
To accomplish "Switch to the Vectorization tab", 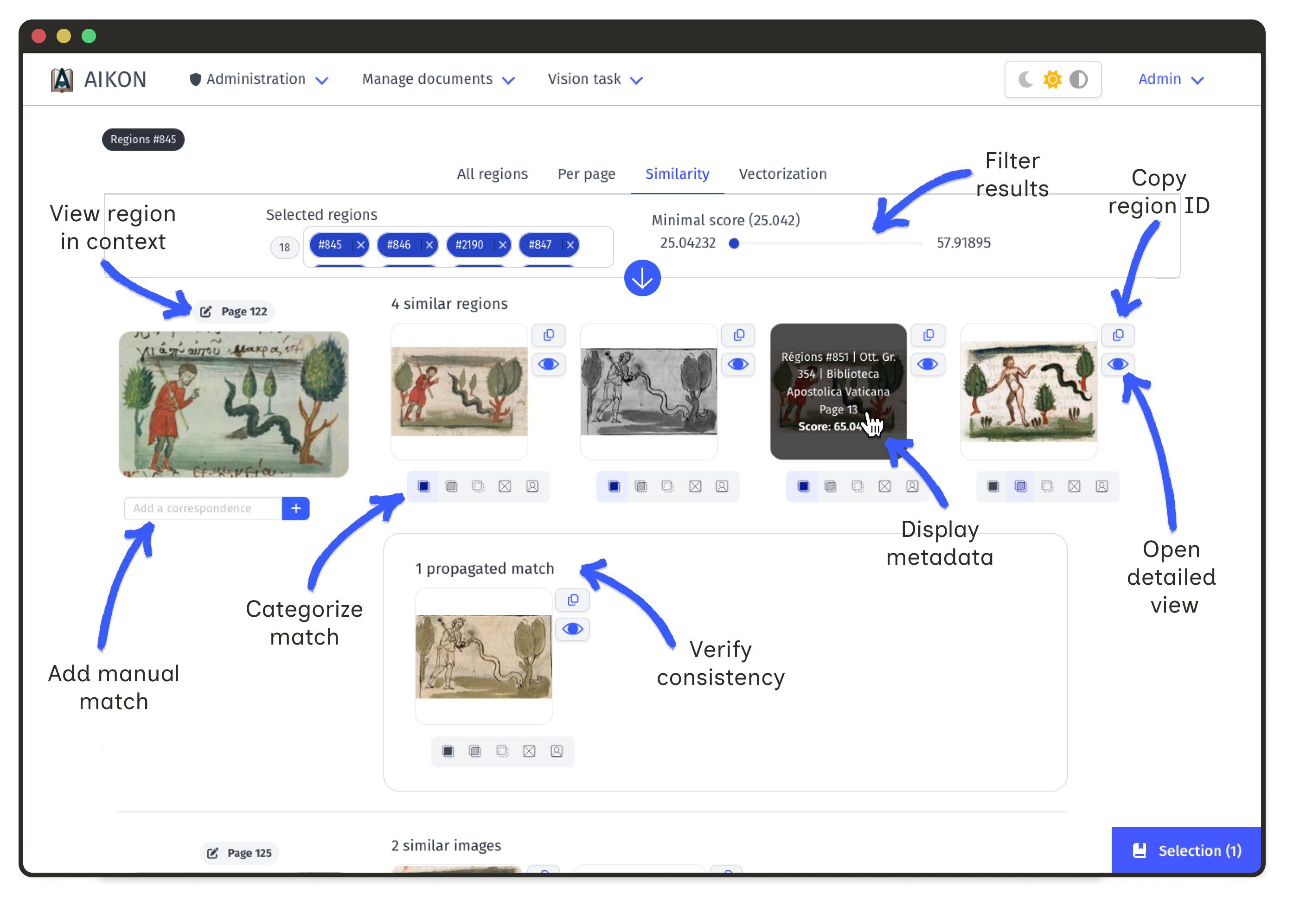I will point(782,174).
